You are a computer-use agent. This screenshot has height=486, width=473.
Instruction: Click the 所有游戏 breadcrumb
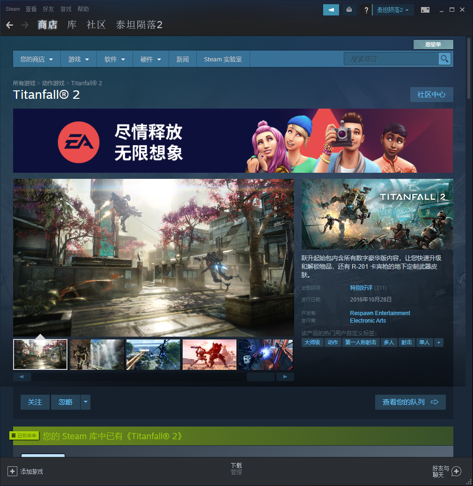24,83
